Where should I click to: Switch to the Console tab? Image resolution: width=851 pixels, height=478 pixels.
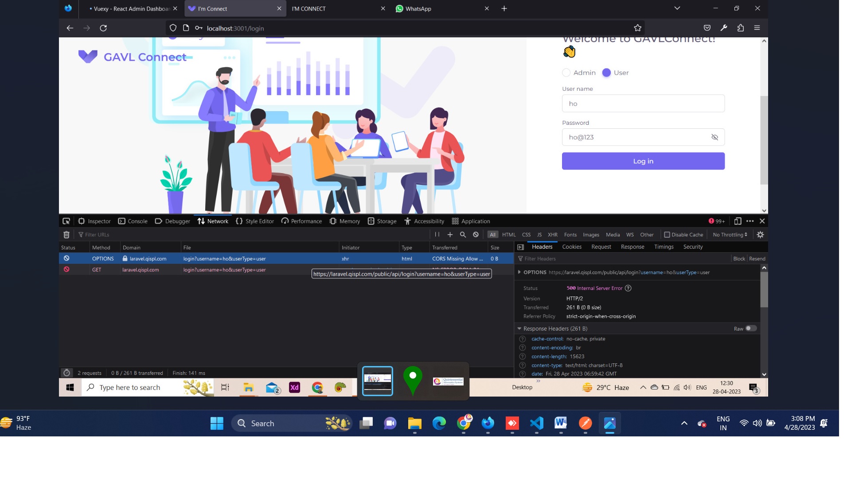tap(133, 221)
